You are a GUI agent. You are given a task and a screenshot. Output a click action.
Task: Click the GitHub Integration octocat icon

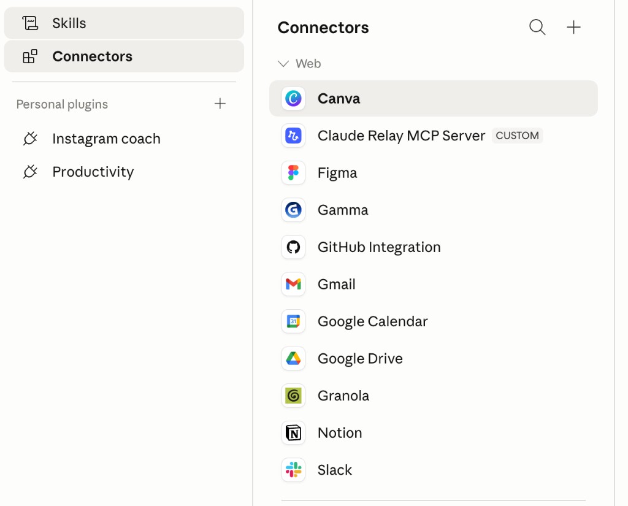293,247
